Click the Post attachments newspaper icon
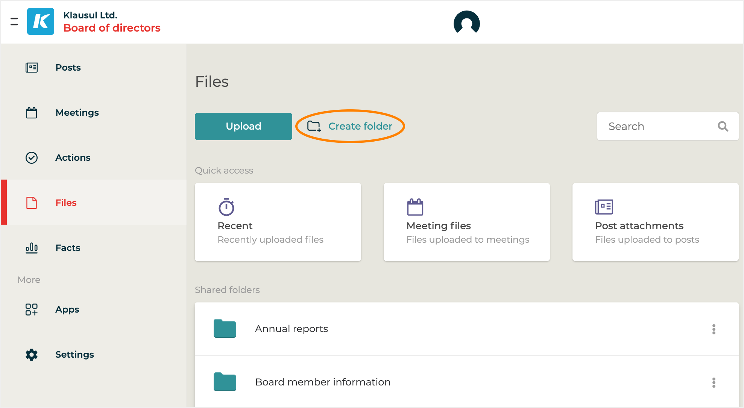 point(604,207)
